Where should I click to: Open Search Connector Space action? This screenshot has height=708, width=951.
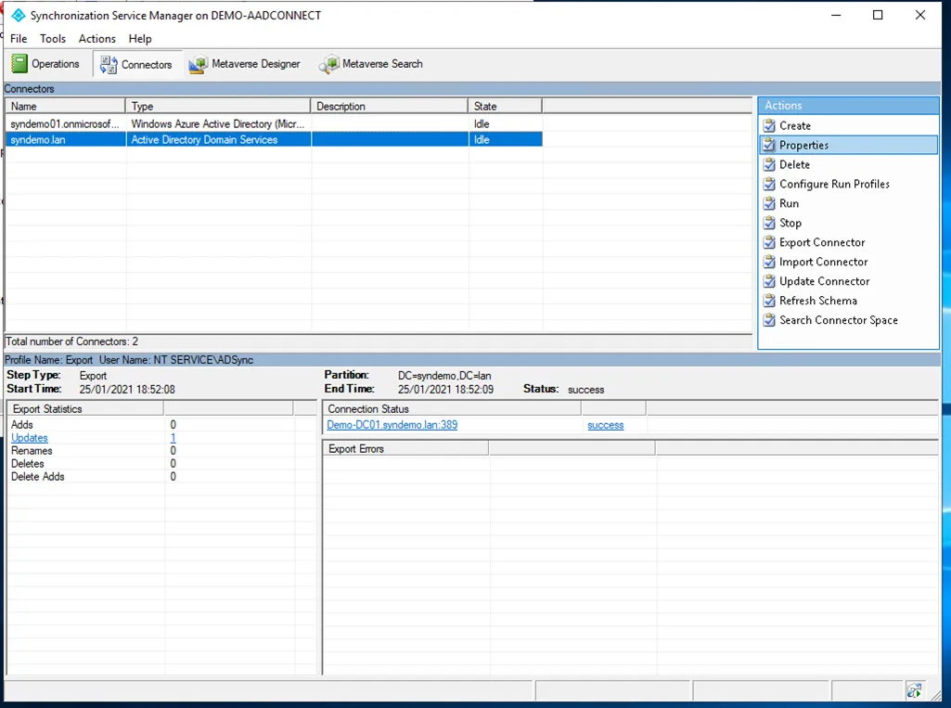(838, 321)
